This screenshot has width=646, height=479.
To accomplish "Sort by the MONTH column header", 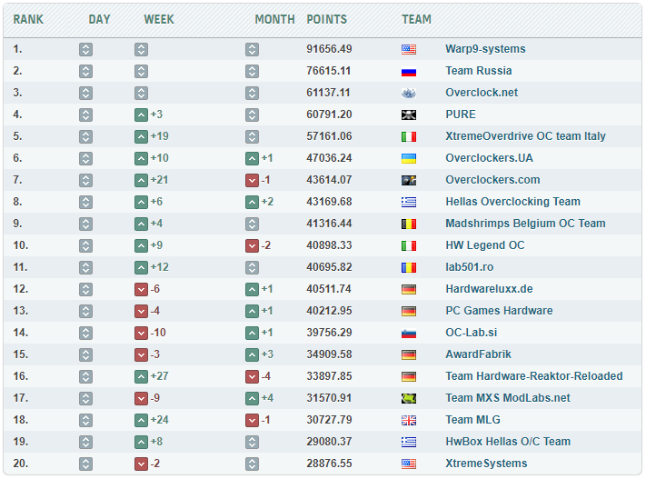I will click(x=274, y=19).
